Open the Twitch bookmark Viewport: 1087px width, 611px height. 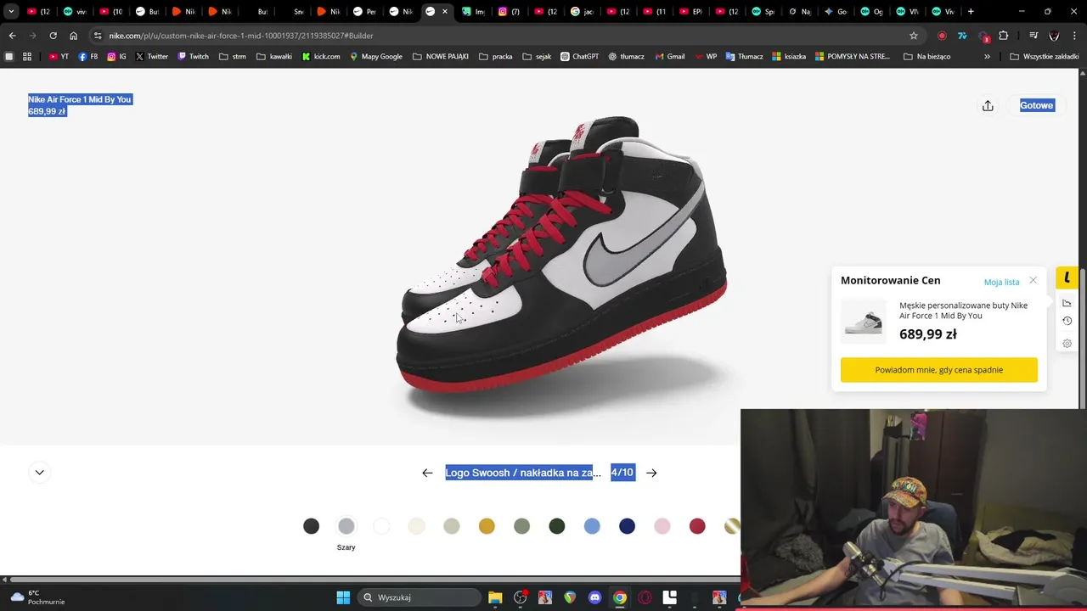(193, 57)
